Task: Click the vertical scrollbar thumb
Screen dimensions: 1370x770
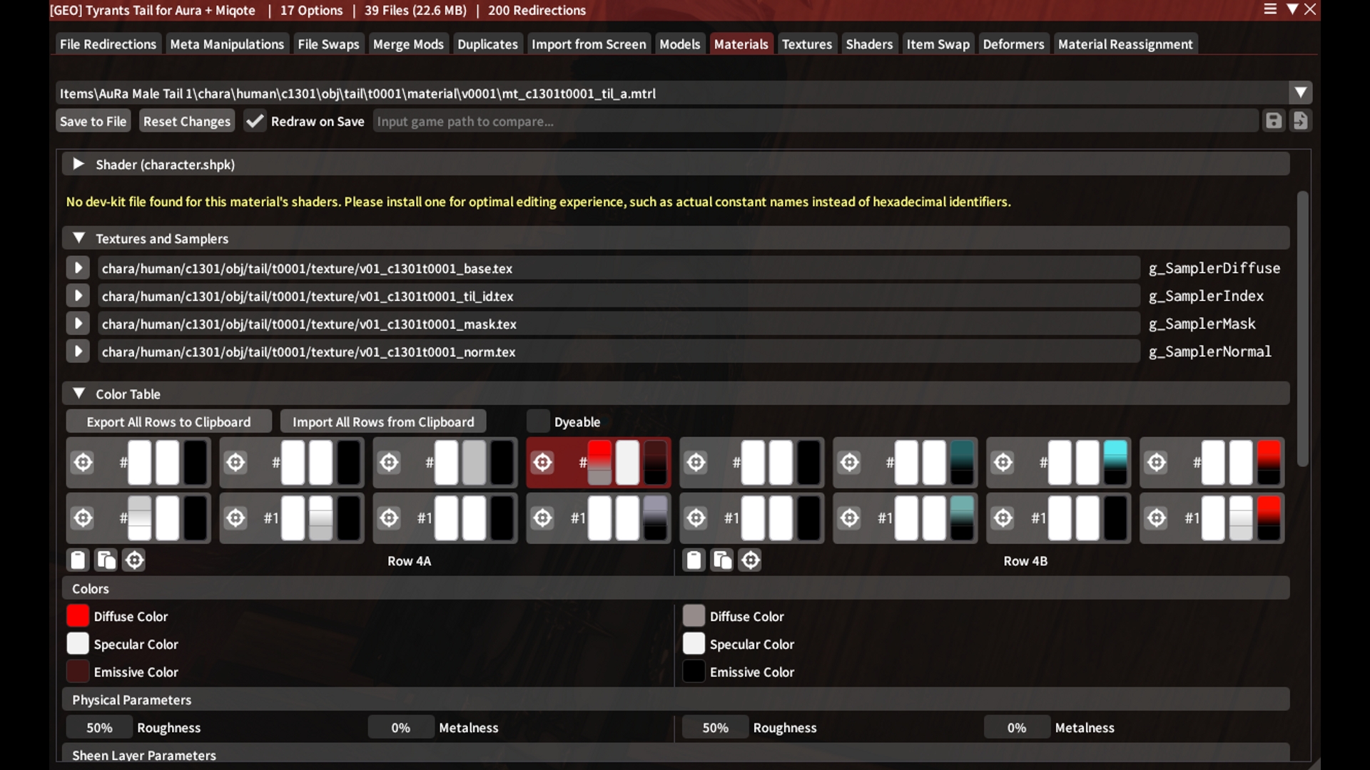Action: [1303, 329]
